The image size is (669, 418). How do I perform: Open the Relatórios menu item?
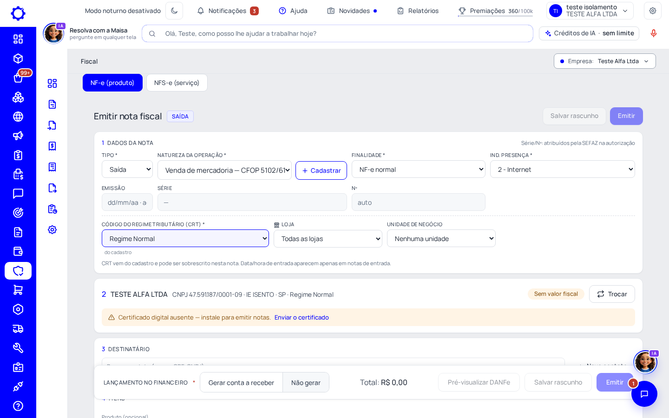[418, 11]
